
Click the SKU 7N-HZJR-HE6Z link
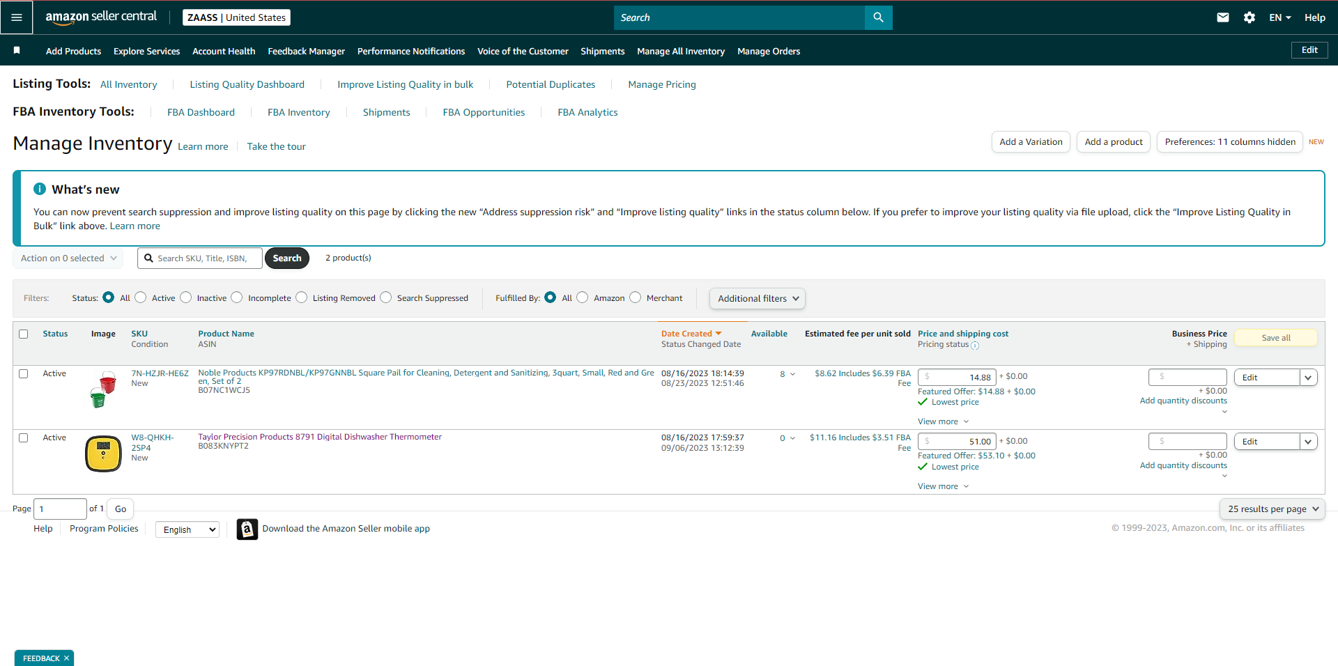[160, 373]
